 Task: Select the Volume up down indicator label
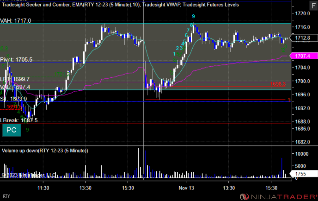click(45, 151)
